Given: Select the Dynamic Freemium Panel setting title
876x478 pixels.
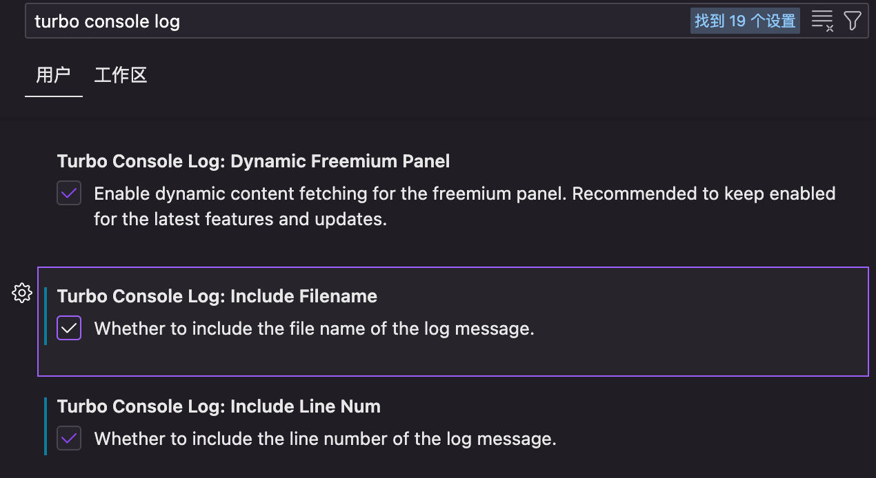Looking at the screenshot, I should (x=253, y=161).
